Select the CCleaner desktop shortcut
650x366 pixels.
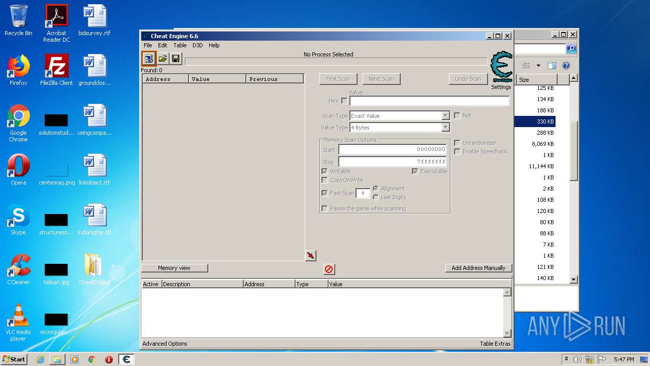(18, 270)
